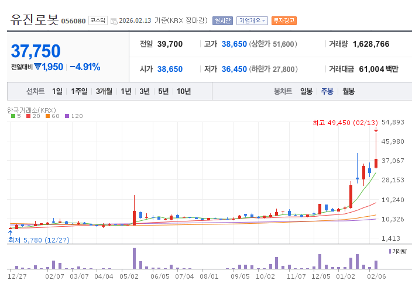Click the 최저 5,780 (12/27) label
This screenshot has height=298, width=412.
tap(39, 240)
